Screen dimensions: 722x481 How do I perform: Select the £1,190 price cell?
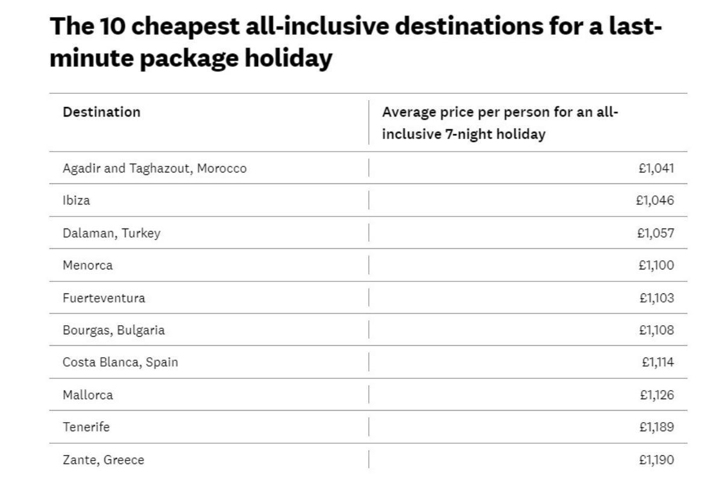656,460
